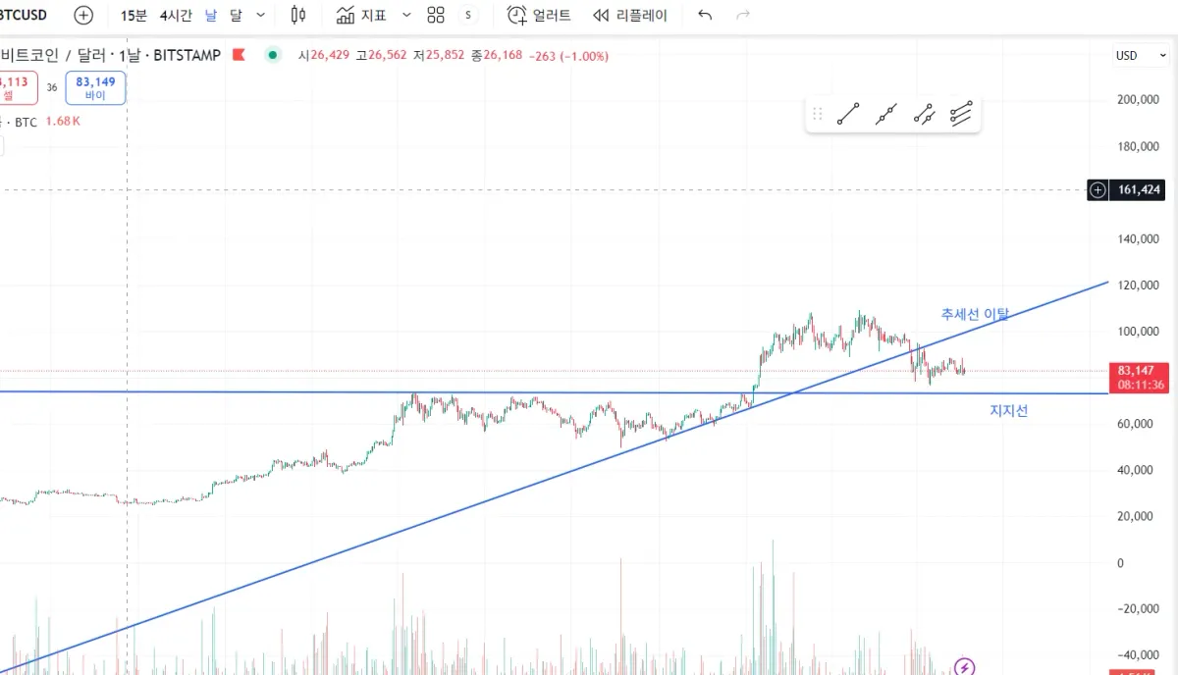The height and width of the screenshot is (675, 1178).
Task: Switch to the 15분 timeframe
Action: coord(134,15)
